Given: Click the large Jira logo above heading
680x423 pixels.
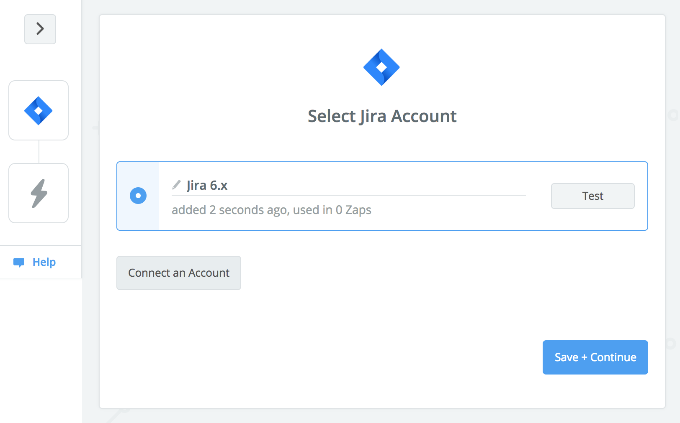Looking at the screenshot, I should [x=381, y=67].
